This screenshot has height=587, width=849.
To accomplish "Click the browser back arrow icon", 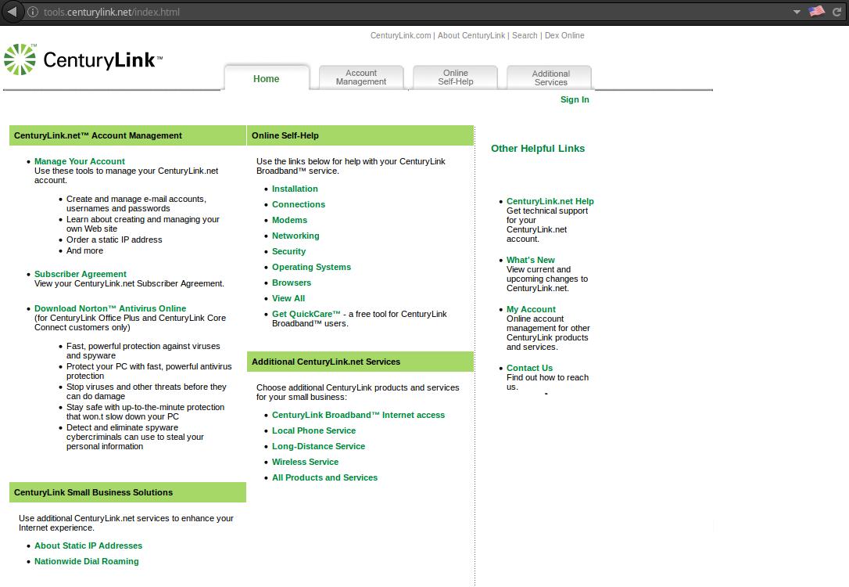I will [12, 12].
